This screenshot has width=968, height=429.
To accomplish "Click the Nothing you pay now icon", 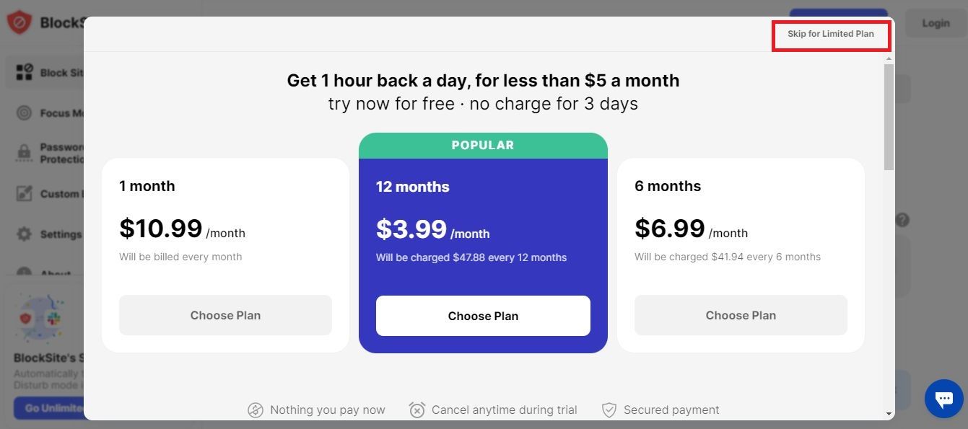I will (256, 410).
